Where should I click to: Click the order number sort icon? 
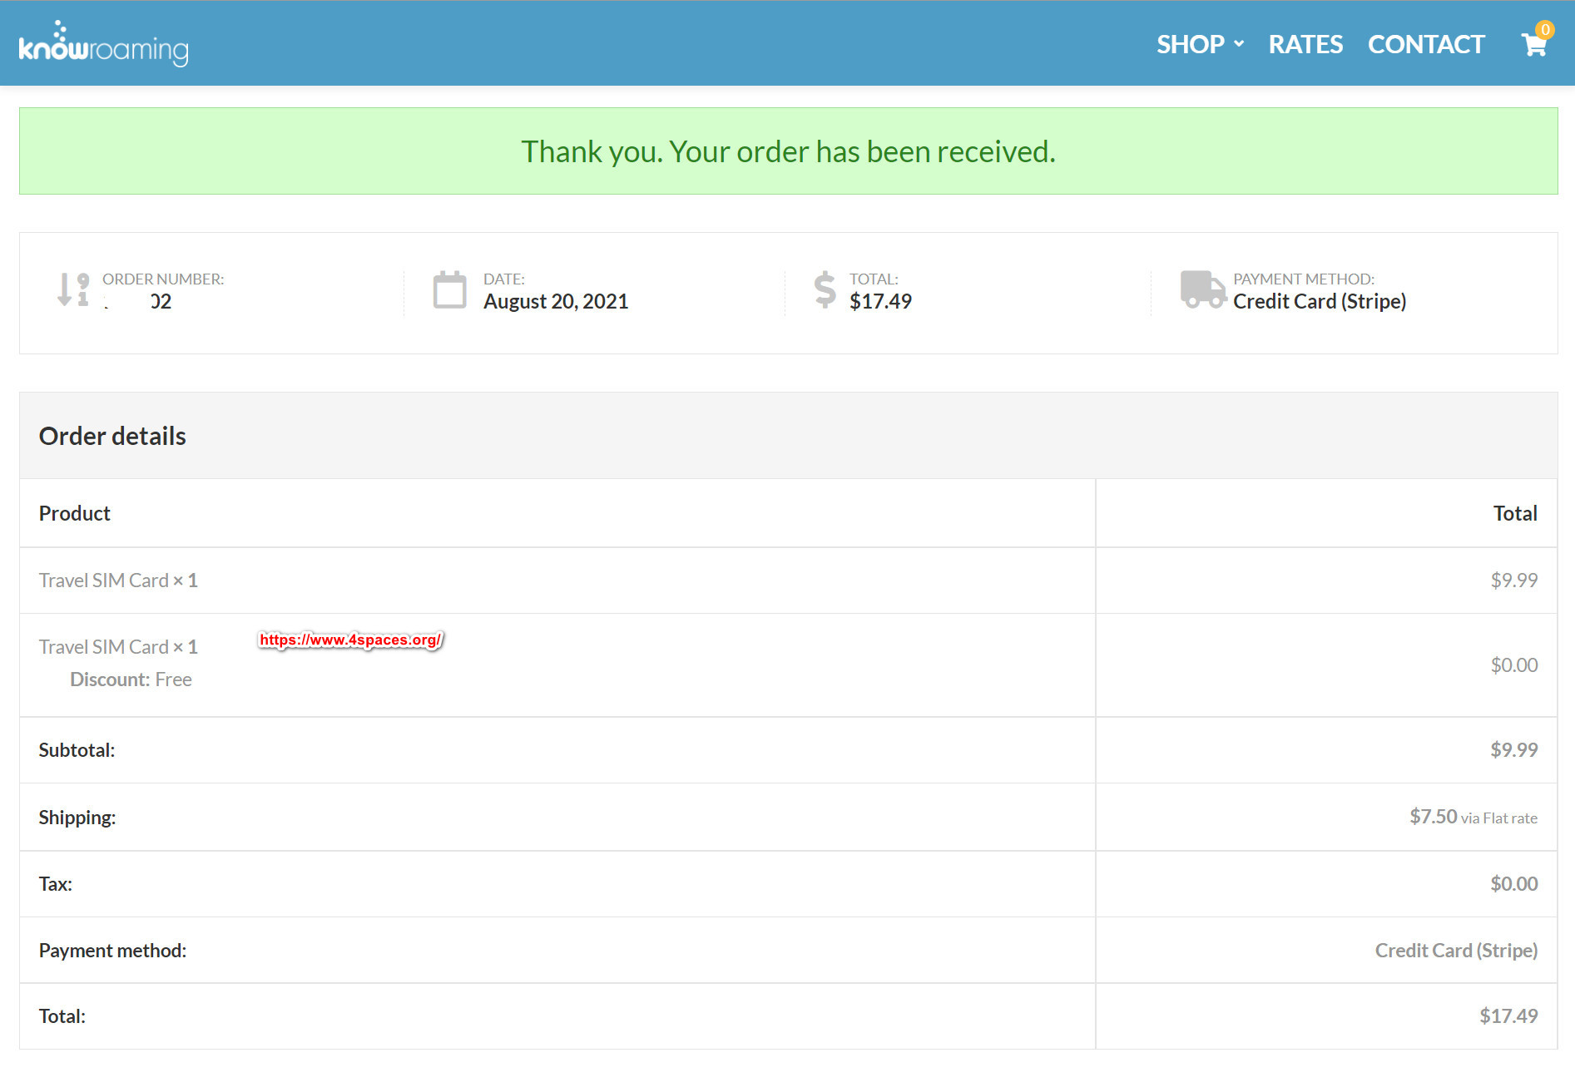[x=73, y=289]
